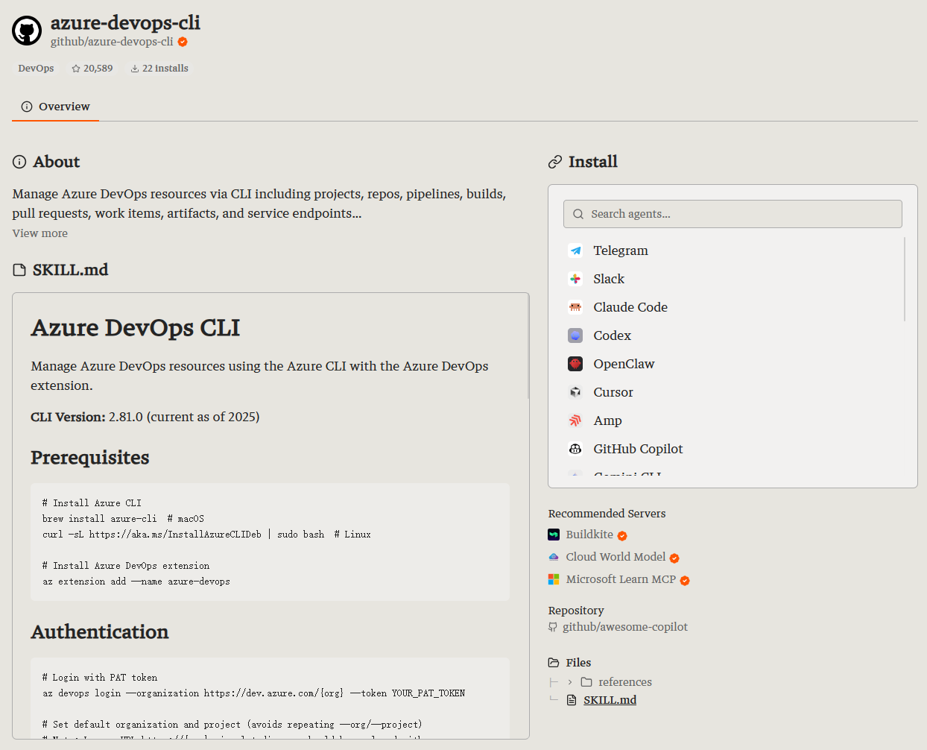This screenshot has height=750, width=927.
Task: Click the repository fork icon beside github/awesome-copilot
Action: (x=553, y=627)
